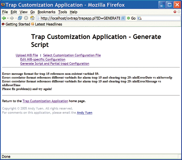Screen dimensions: 182x160
Task: Go to the Home page icon
Action: click(x=32, y=18)
